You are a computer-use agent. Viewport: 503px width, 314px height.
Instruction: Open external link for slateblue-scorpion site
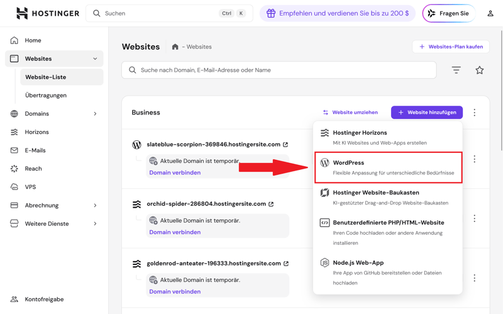click(x=285, y=145)
